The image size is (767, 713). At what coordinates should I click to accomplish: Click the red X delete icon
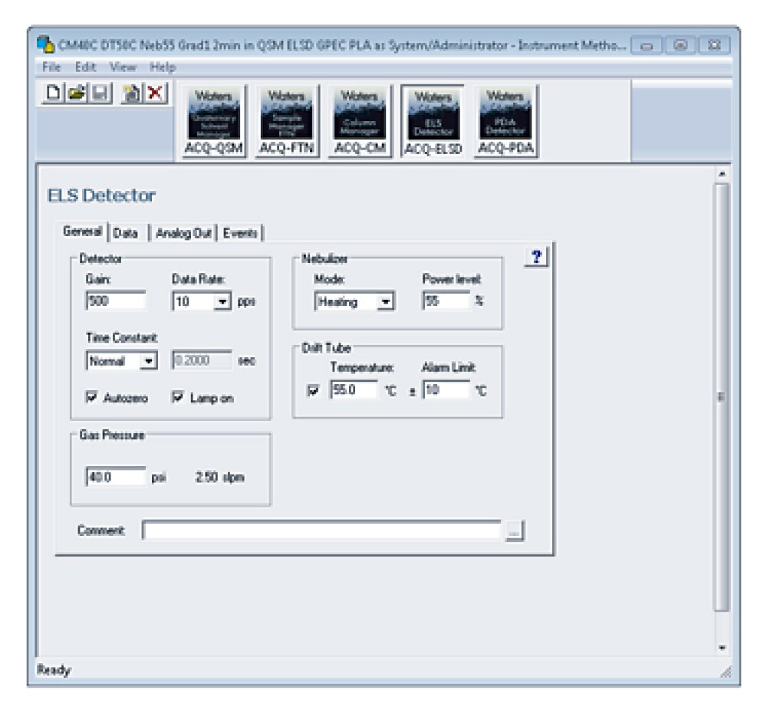[156, 94]
